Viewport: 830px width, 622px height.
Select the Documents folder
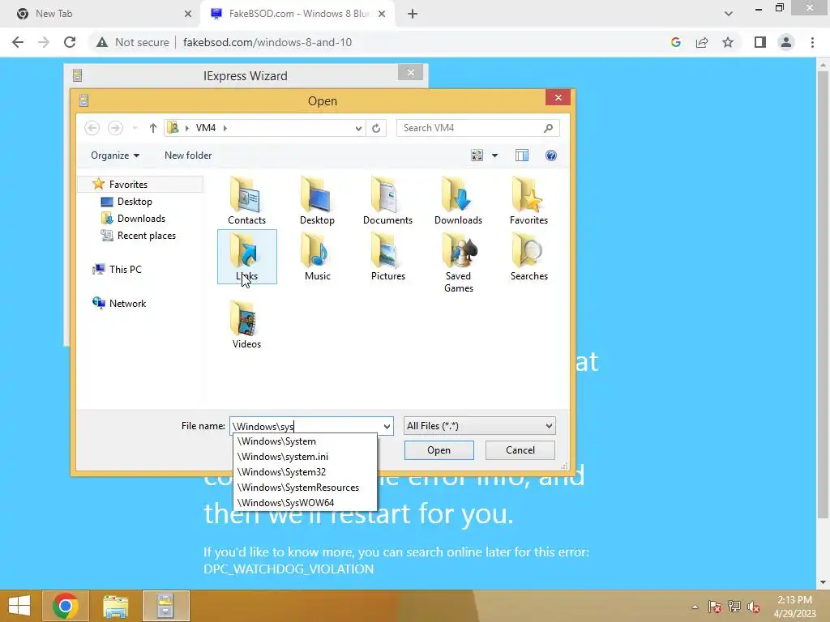point(387,201)
